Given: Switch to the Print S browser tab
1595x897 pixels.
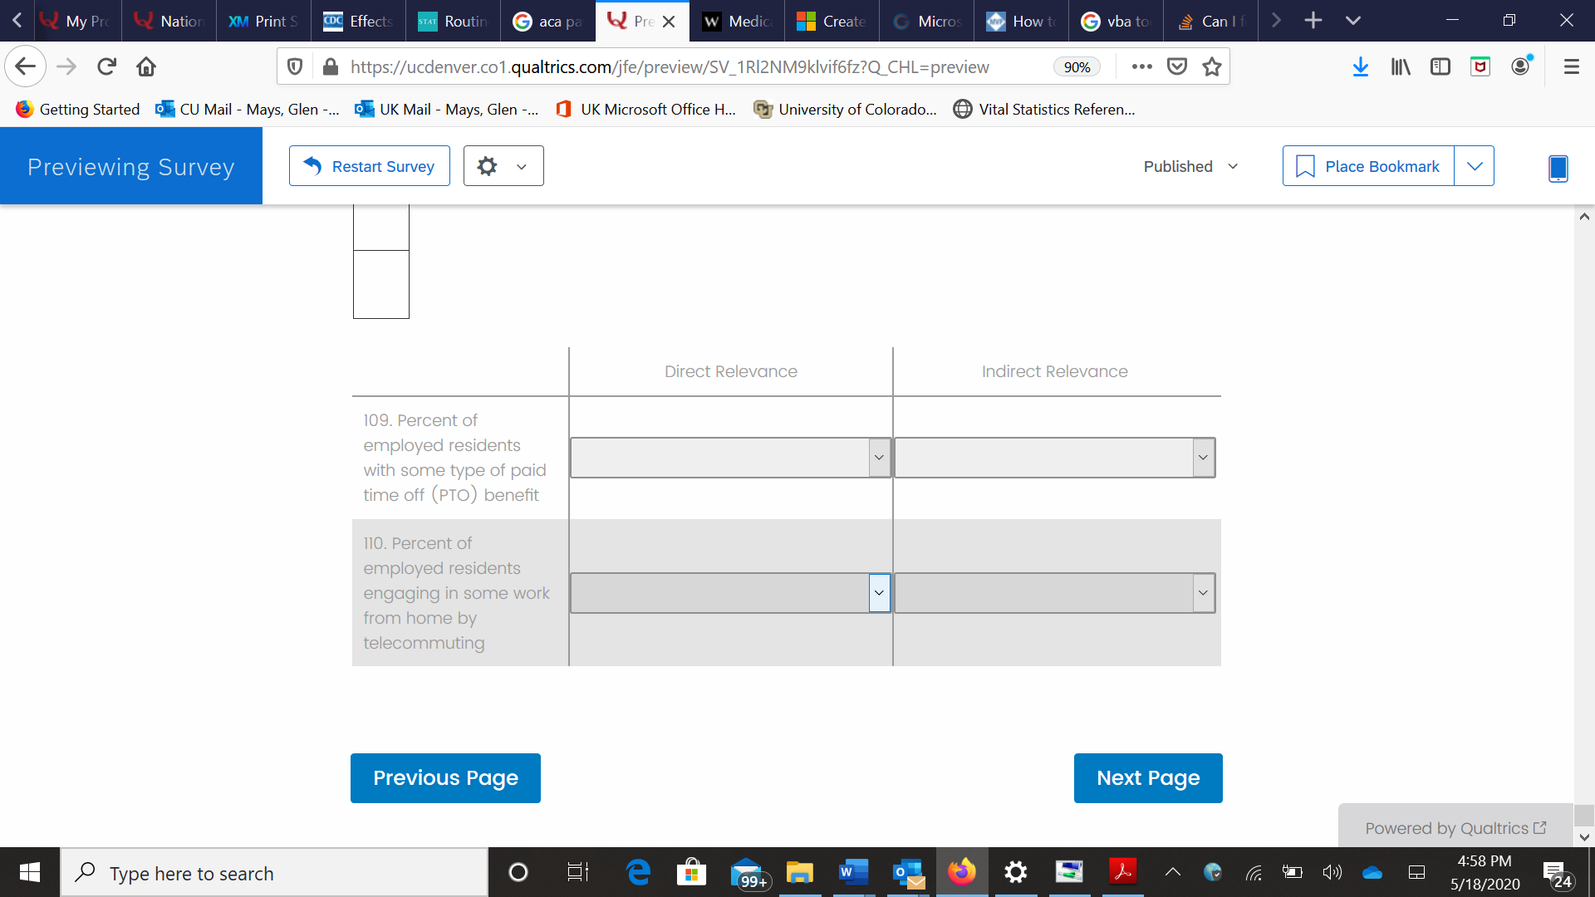Looking at the screenshot, I should click(x=263, y=21).
